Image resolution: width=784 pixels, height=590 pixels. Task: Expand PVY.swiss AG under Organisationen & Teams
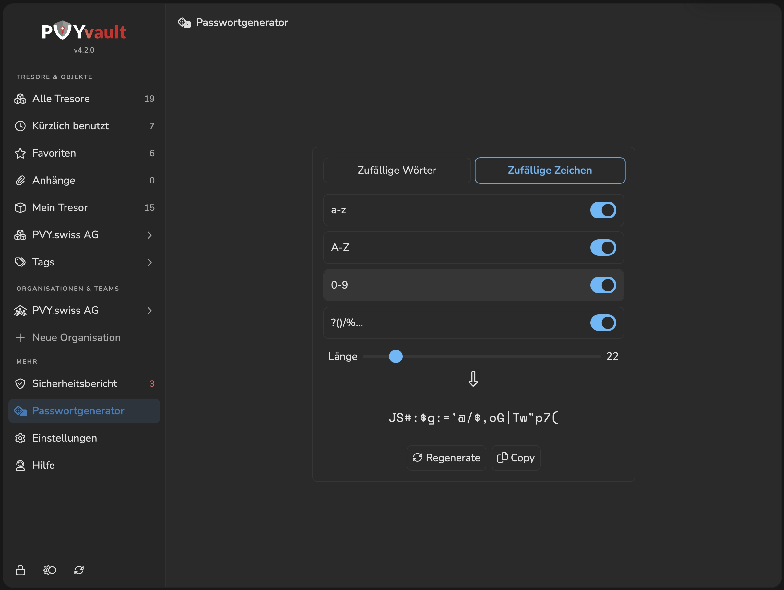coord(149,311)
